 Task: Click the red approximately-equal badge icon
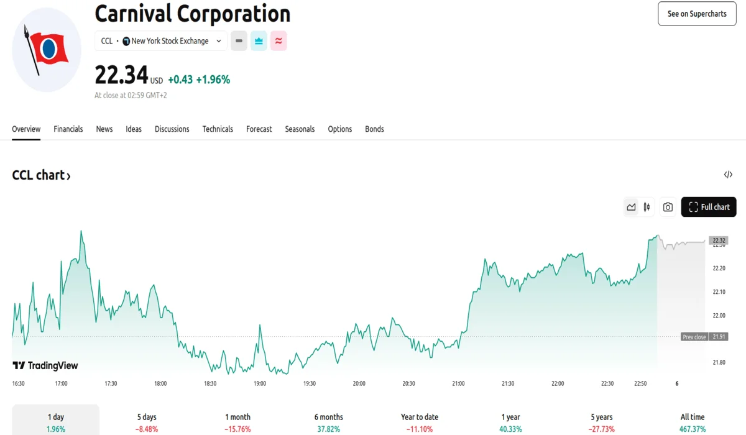click(x=279, y=41)
